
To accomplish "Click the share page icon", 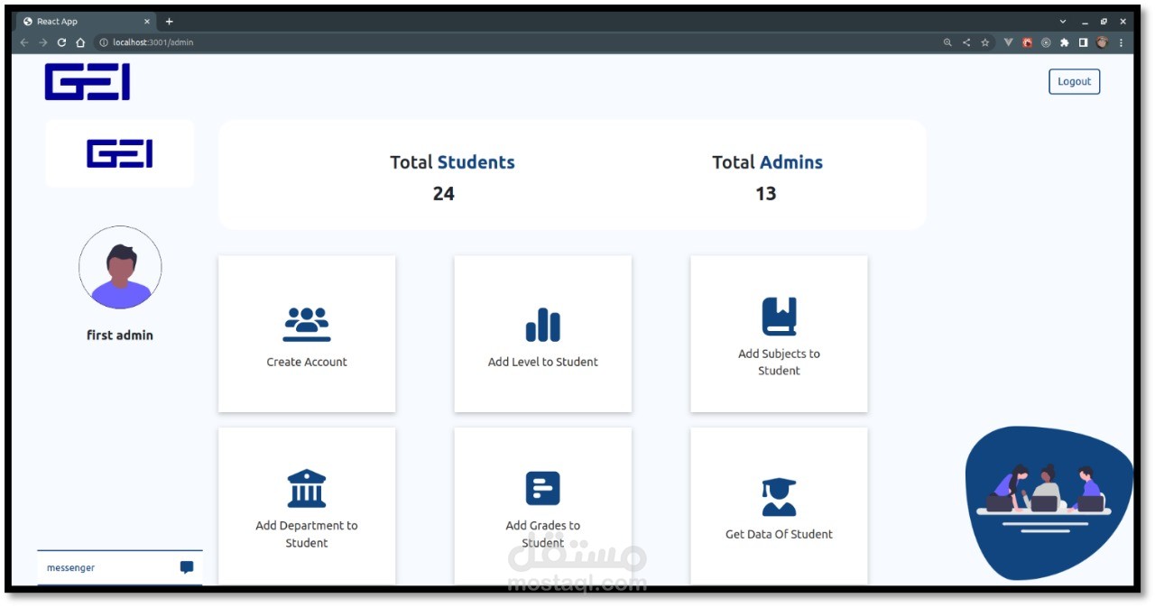I will (966, 42).
